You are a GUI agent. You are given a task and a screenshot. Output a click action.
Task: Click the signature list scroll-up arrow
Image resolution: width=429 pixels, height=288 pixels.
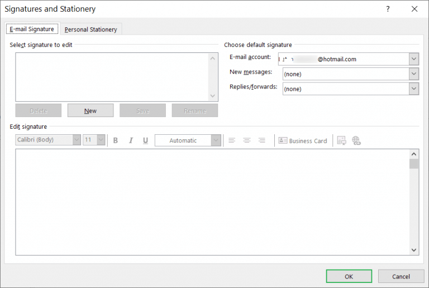pos(213,58)
